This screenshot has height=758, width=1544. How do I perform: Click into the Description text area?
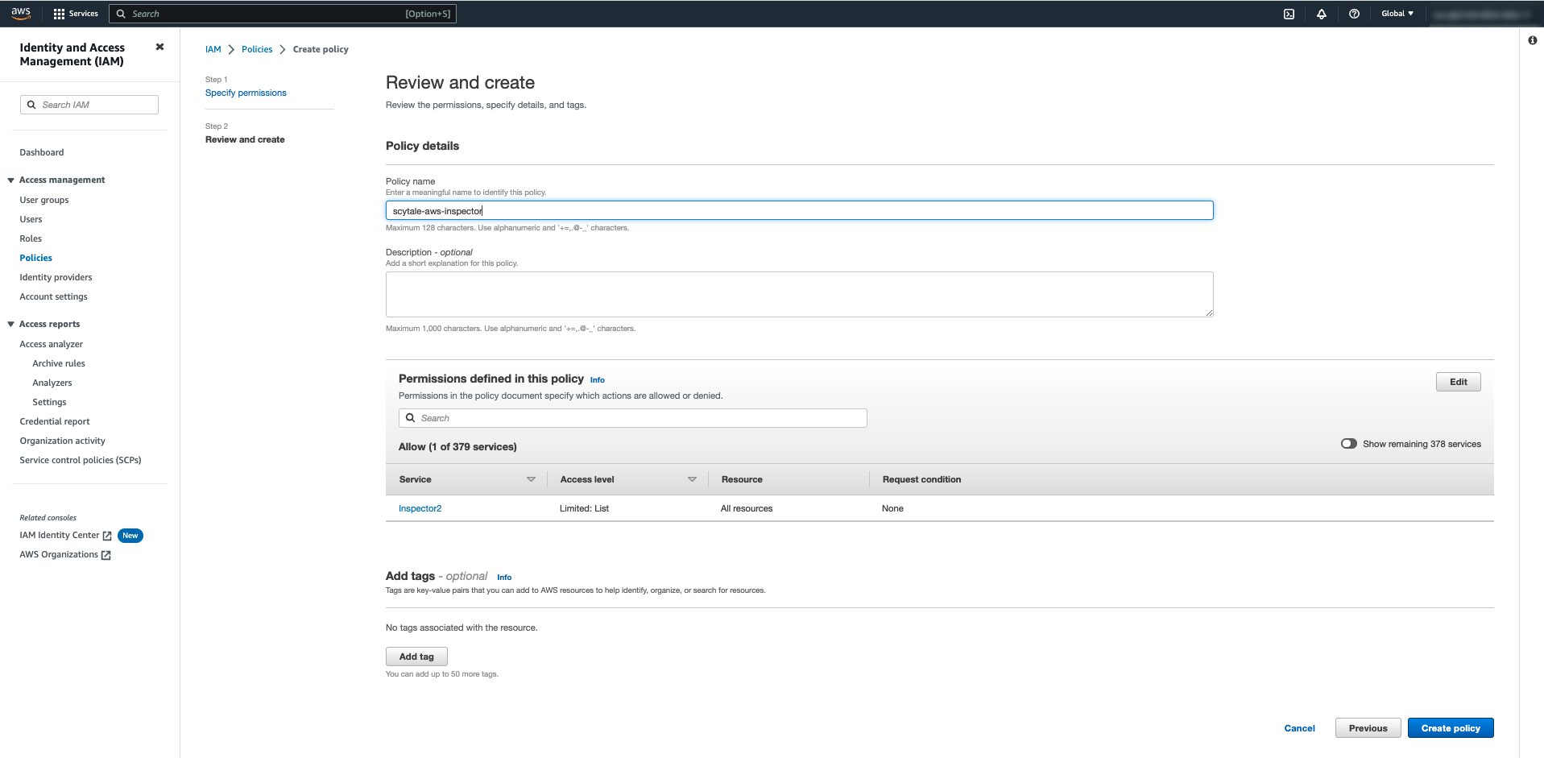pos(799,294)
